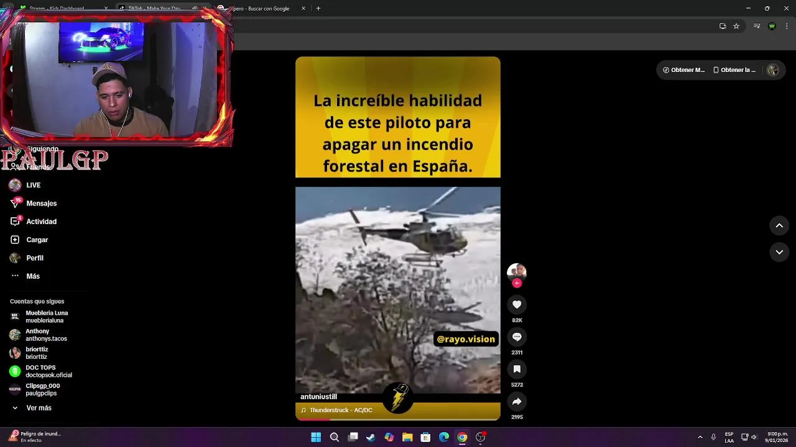Image resolution: width=796 pixels, height=447 pixels.
Task: Open File Explorer from the taskbar
Action: pos(407,437)
